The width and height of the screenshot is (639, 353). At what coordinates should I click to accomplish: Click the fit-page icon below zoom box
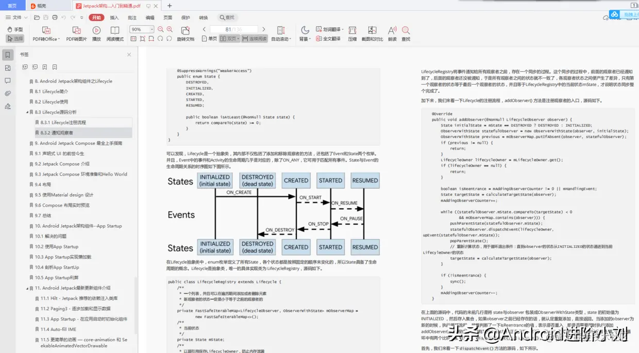click(x=143, y=39)
